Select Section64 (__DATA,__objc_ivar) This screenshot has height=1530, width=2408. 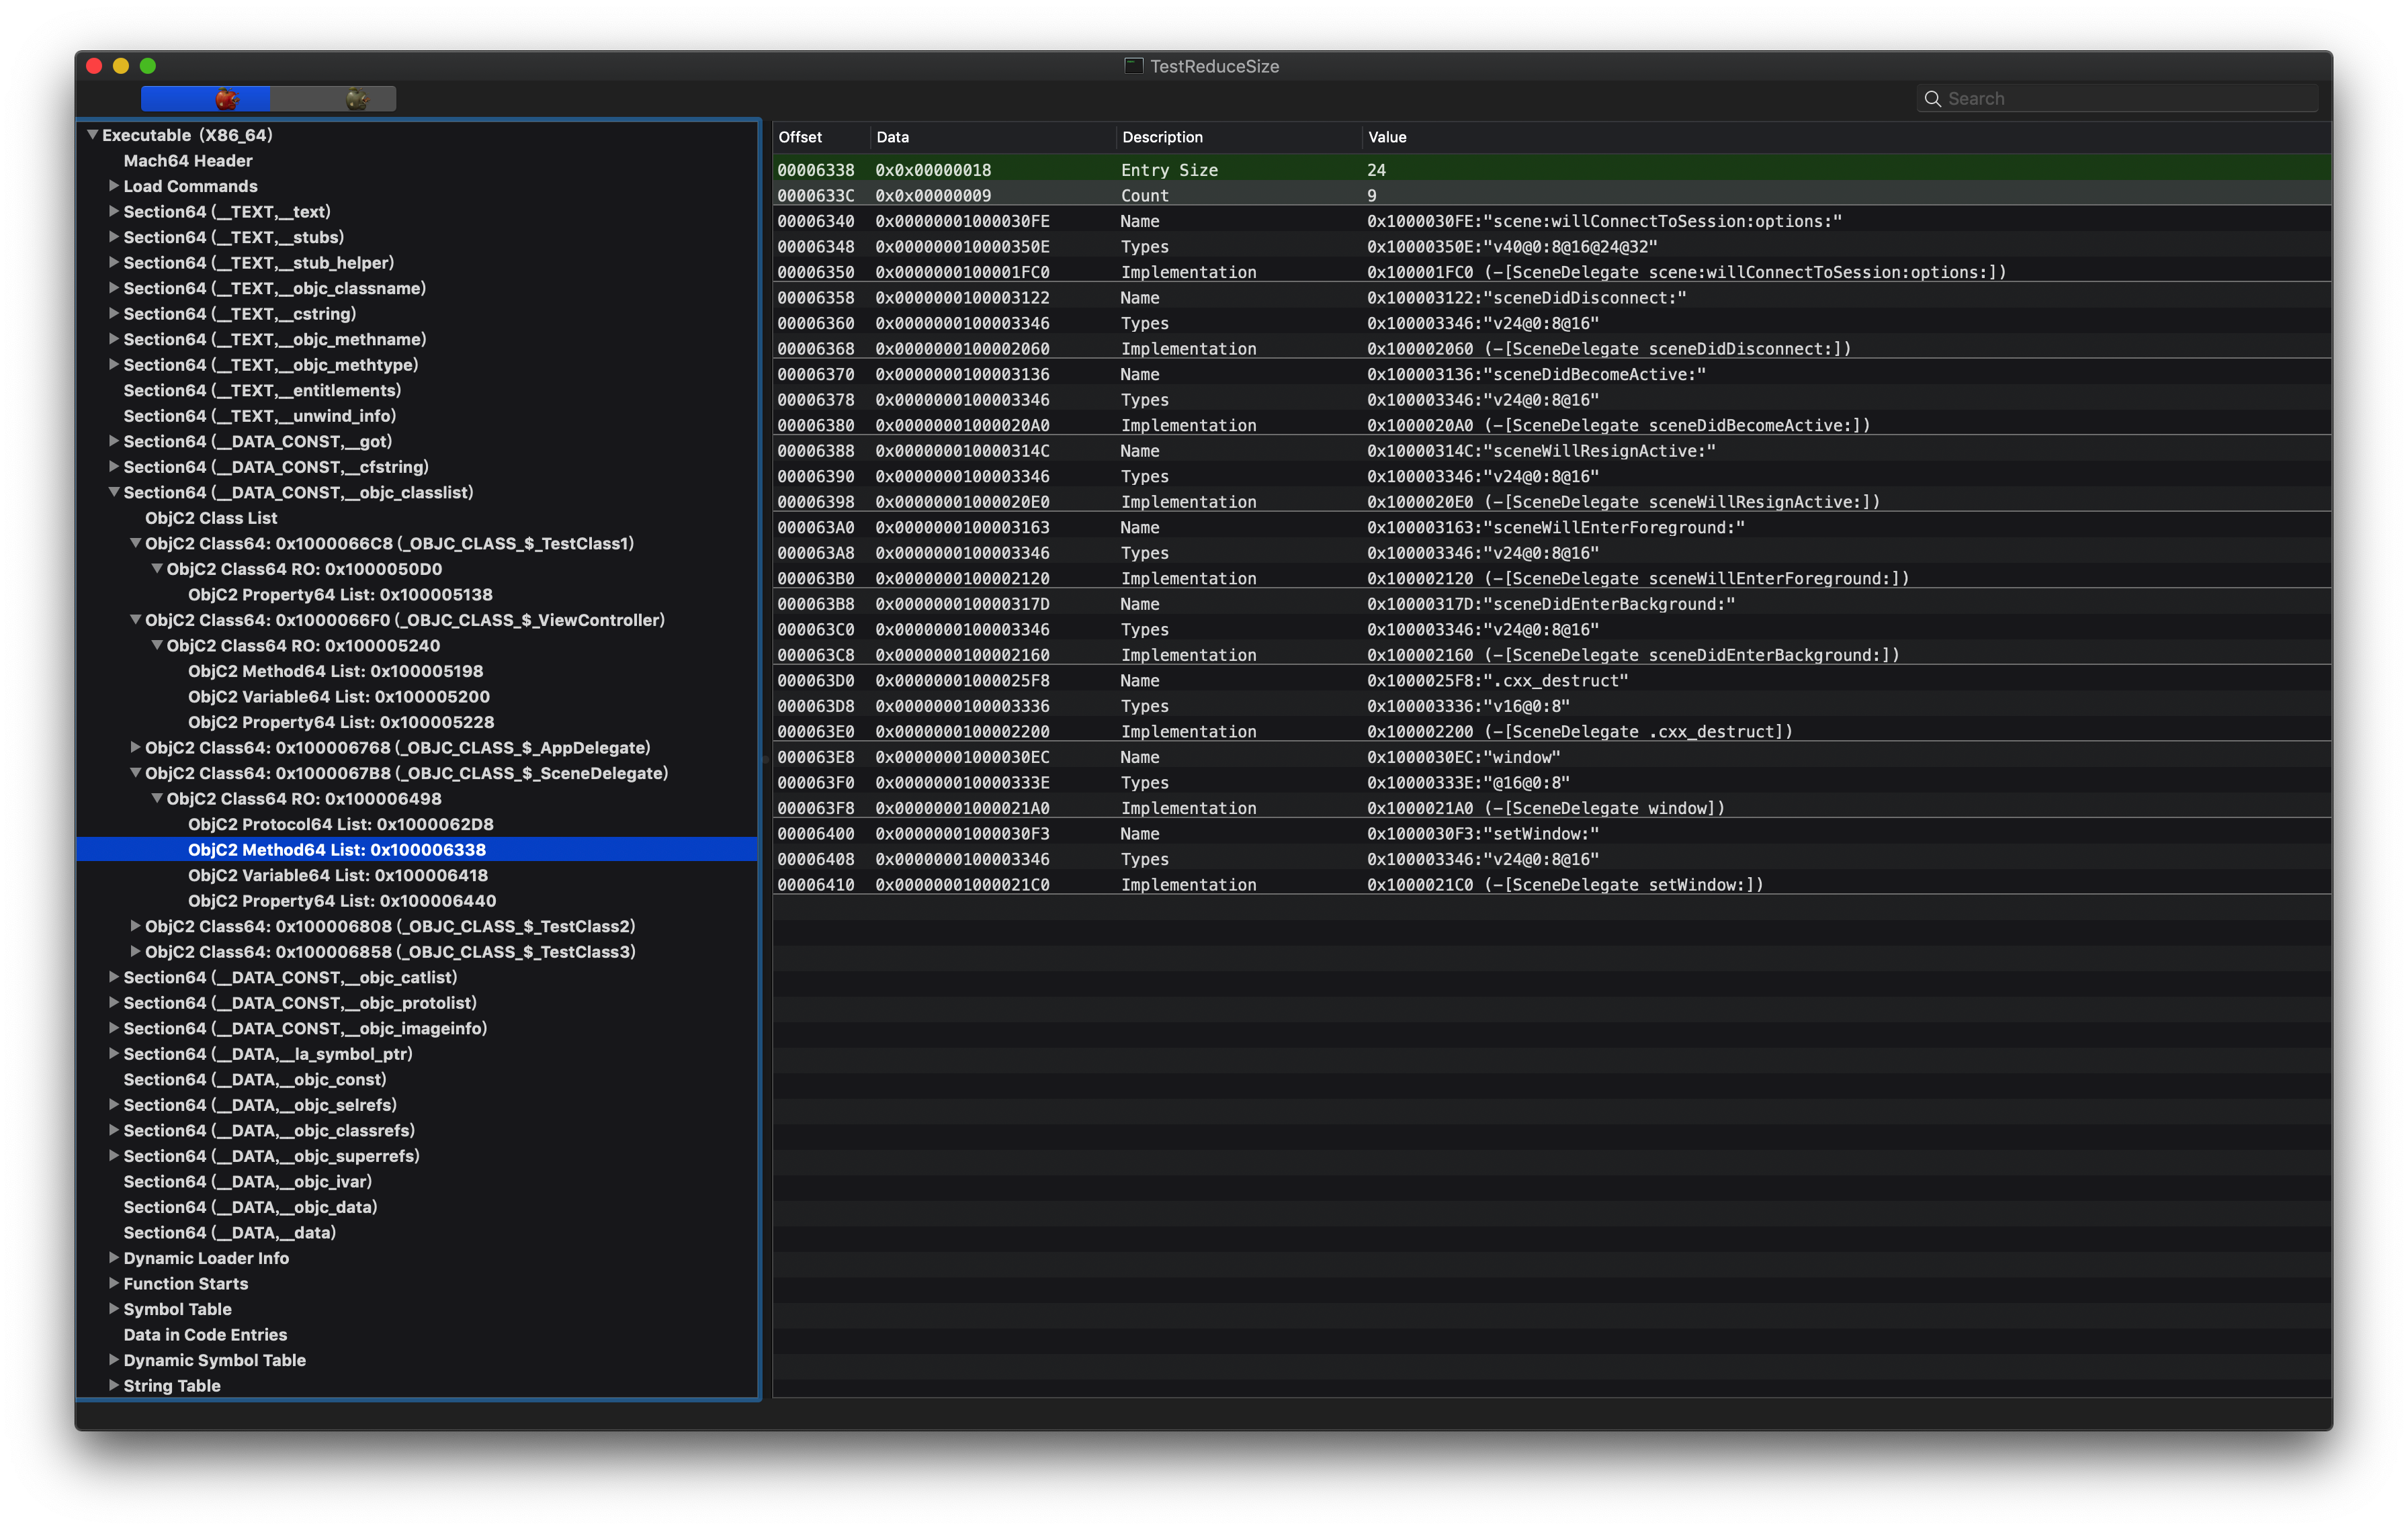tap(417, 1180)
